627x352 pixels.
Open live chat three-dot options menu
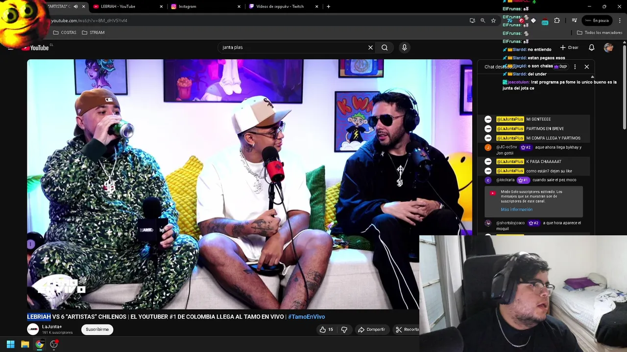pyautogui.click(x=575, y=66)
